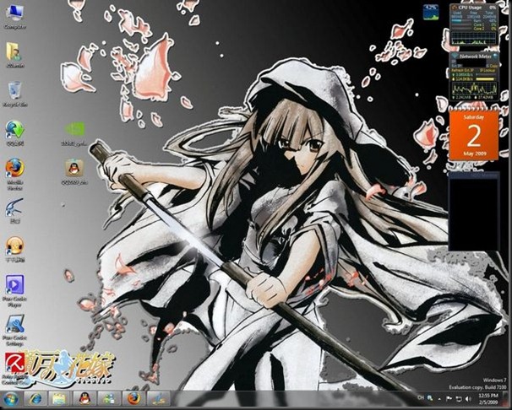The height and width of the screenshot is (410, 512).
Task: Open the Pure Codec Settings shortcut
Action: tap(14, 330)
